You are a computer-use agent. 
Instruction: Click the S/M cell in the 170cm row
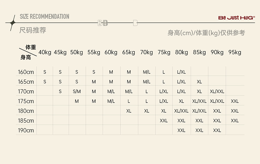pos(77,91)
